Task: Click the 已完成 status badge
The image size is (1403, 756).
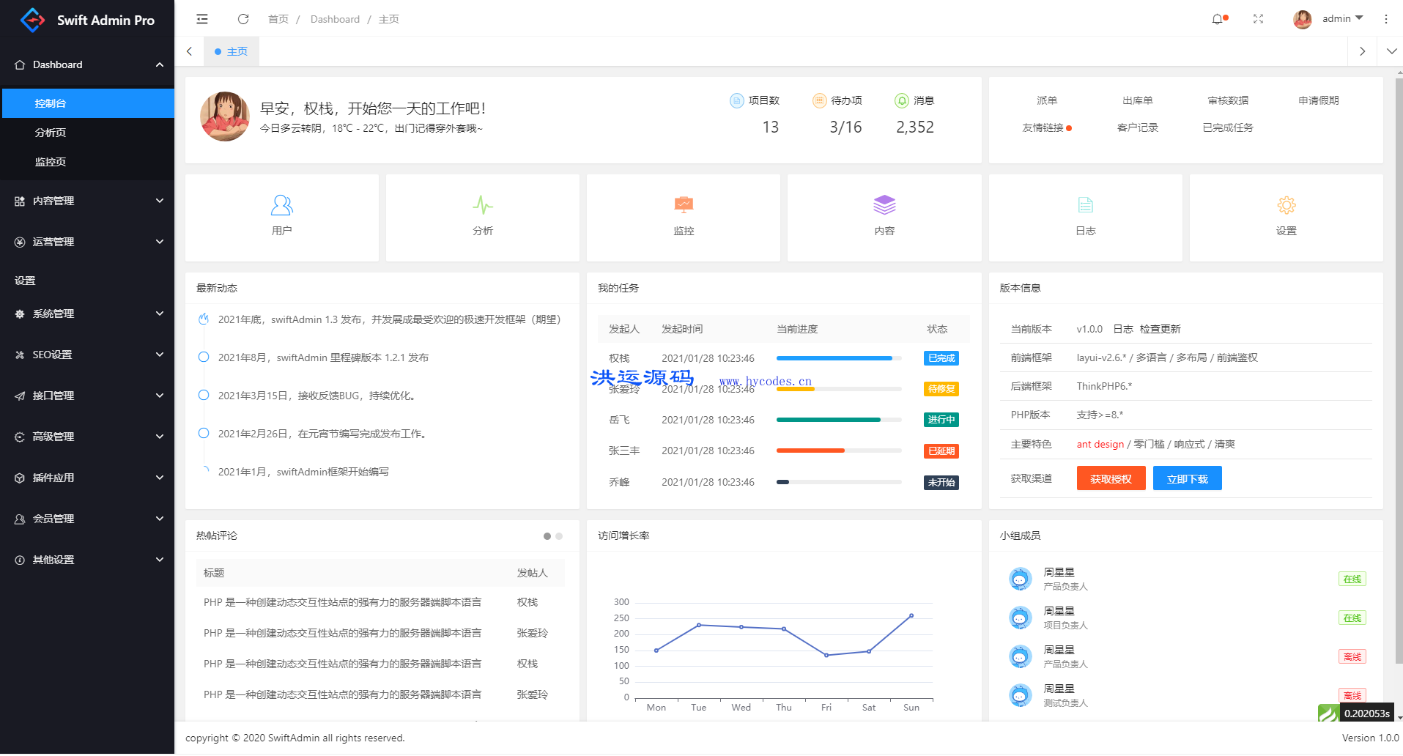Action: coord(941,358)
